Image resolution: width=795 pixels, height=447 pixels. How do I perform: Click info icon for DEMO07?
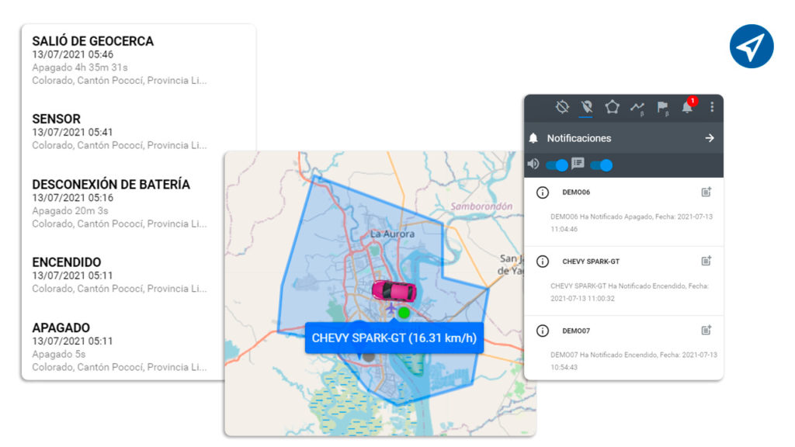pos(543,331)
